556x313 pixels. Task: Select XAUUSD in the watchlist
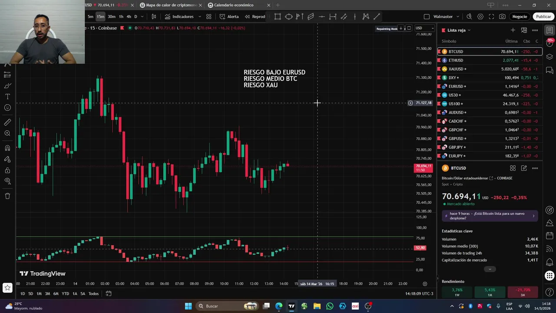pyautogui.click(x=490, y=69)
